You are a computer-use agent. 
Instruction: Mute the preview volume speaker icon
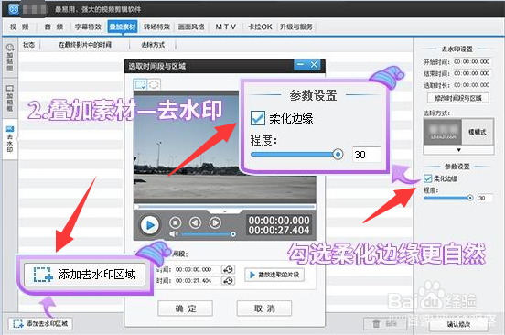click(x=173, y=233)
